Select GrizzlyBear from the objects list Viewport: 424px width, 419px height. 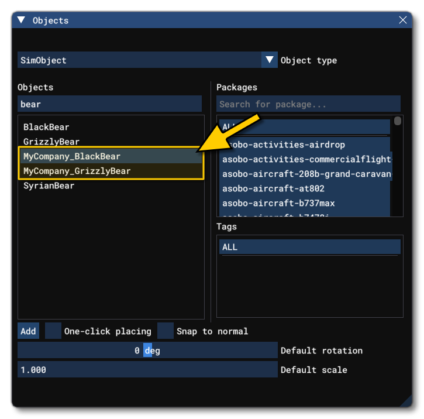pos(51,142)
